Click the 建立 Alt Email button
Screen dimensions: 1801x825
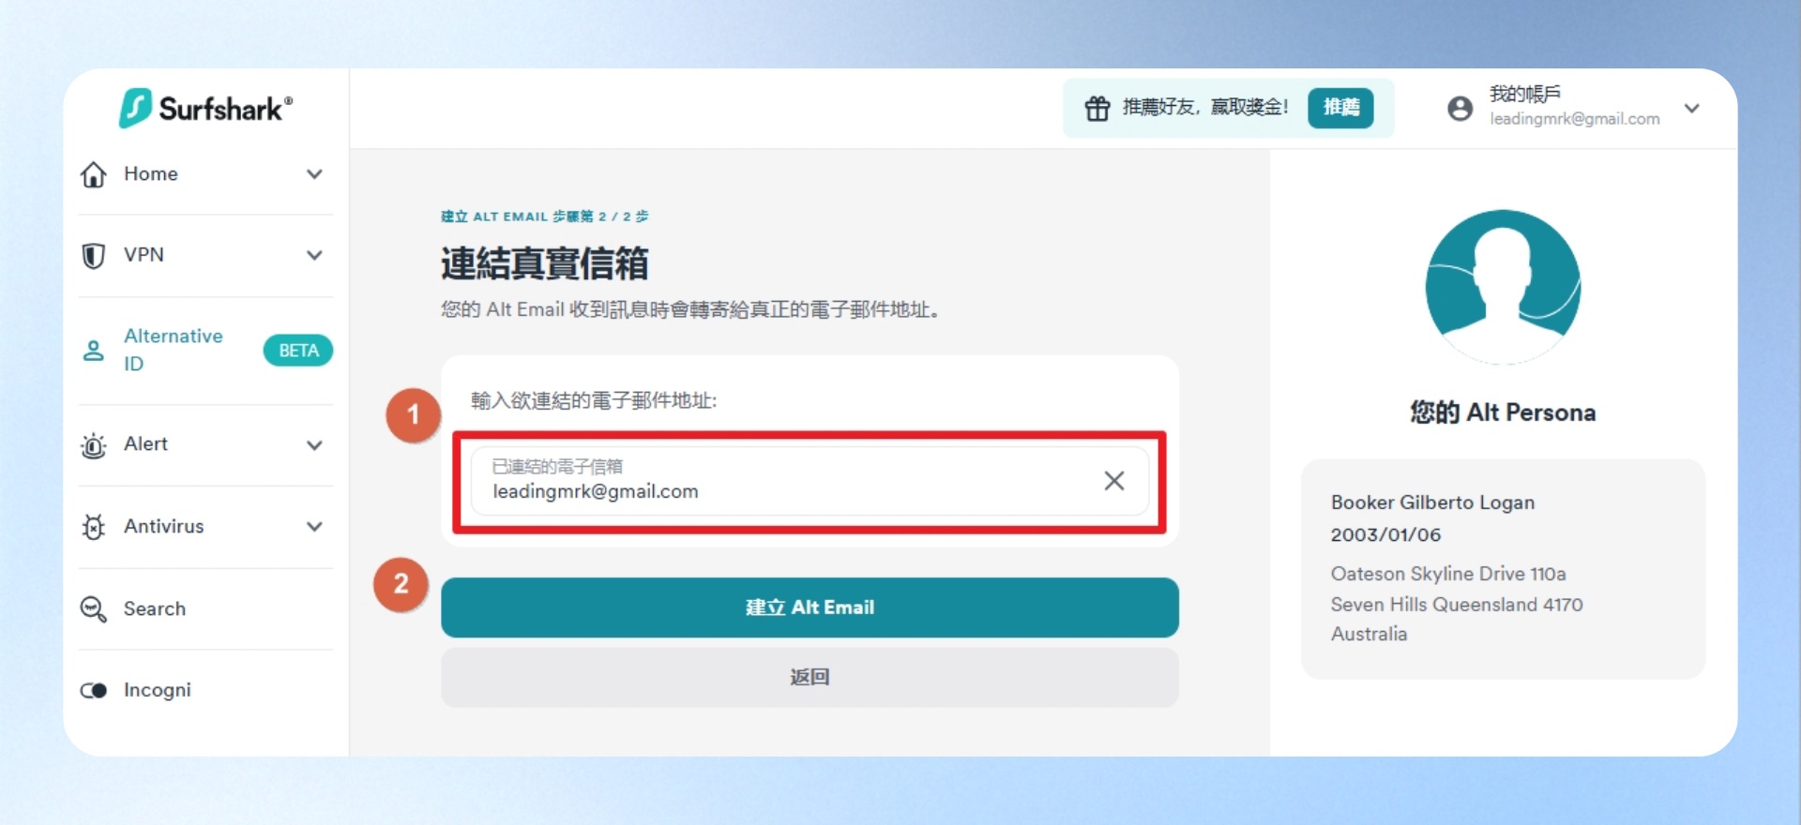pyautogui.click(x=810, y=607)
